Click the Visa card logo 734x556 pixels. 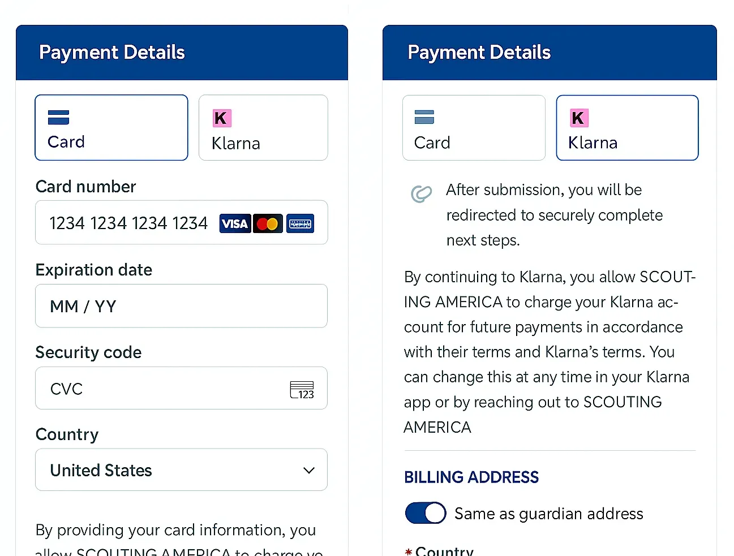click(235, 223)
